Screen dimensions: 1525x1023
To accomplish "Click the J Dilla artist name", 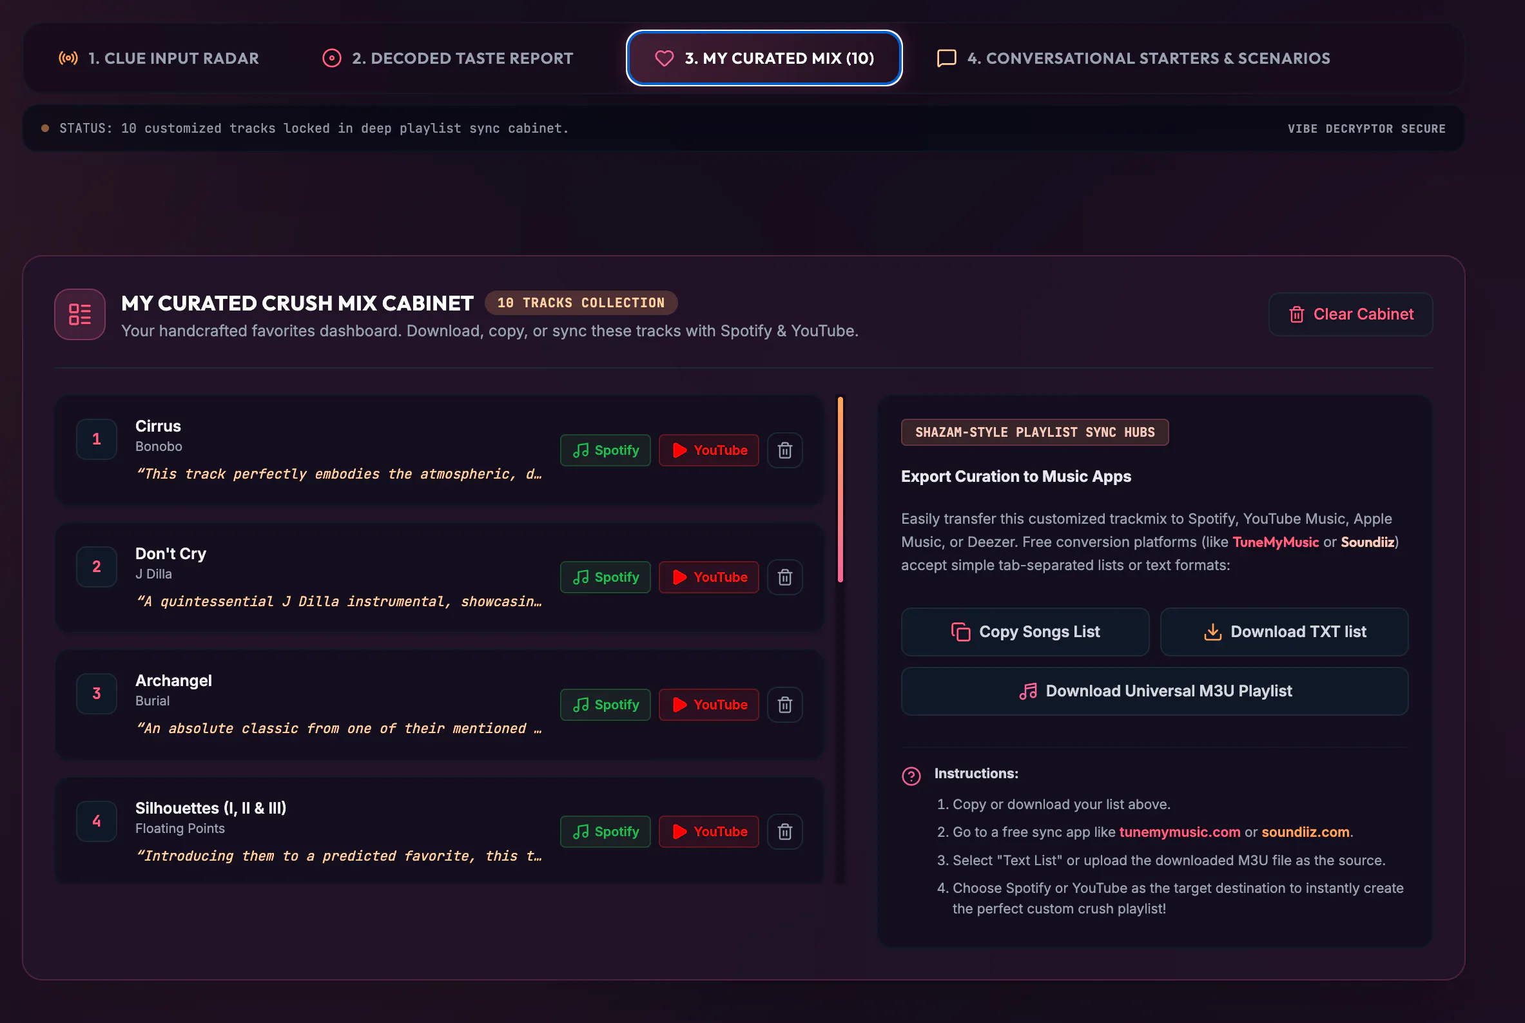I will tap(153, 573).
